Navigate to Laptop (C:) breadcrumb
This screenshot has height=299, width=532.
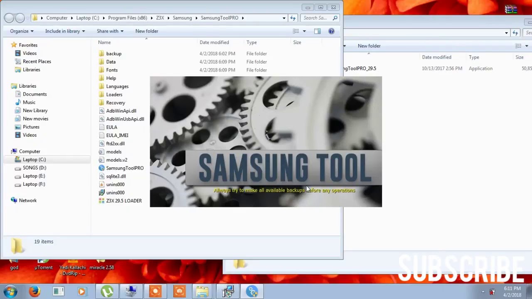88,18
